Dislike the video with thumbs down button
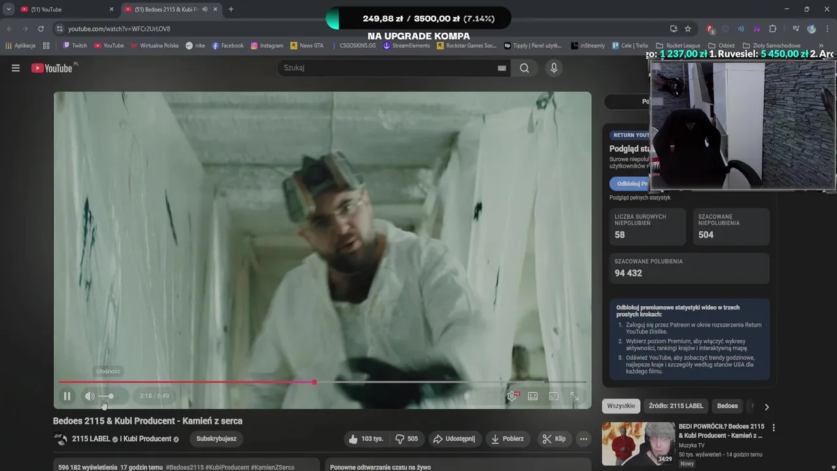This screenshot has height=471, width=837. [407, 439]
